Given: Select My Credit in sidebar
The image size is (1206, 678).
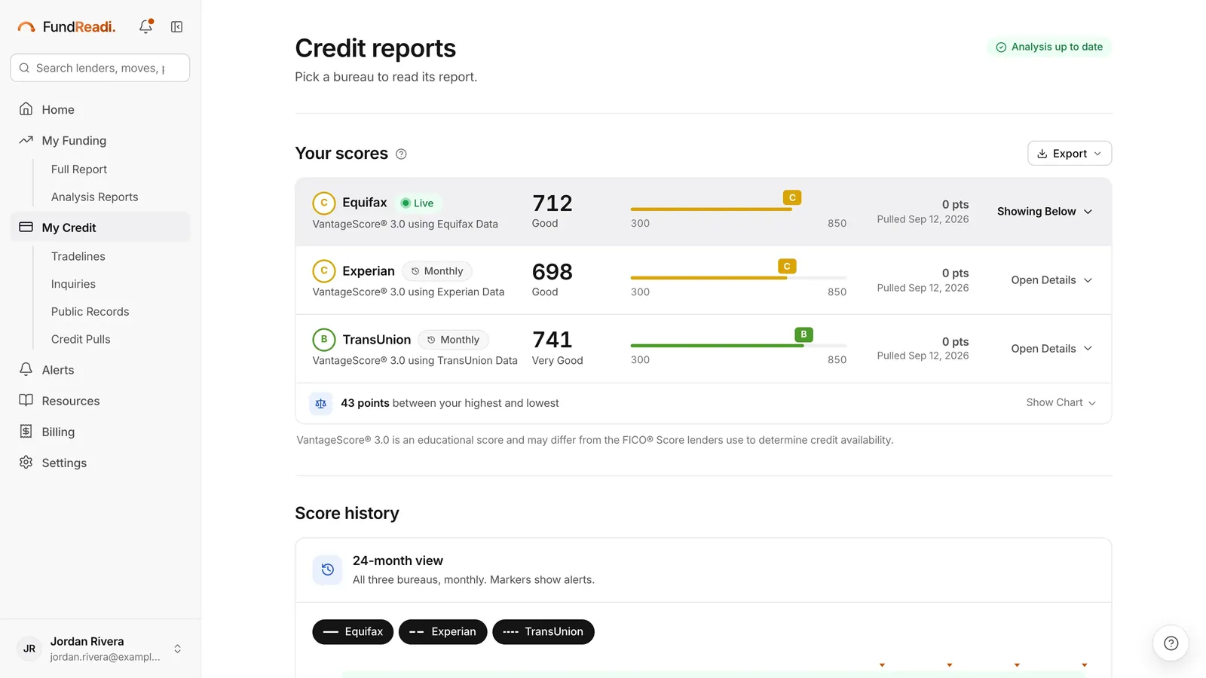Looking at the screenshot, I should point(100,228).
